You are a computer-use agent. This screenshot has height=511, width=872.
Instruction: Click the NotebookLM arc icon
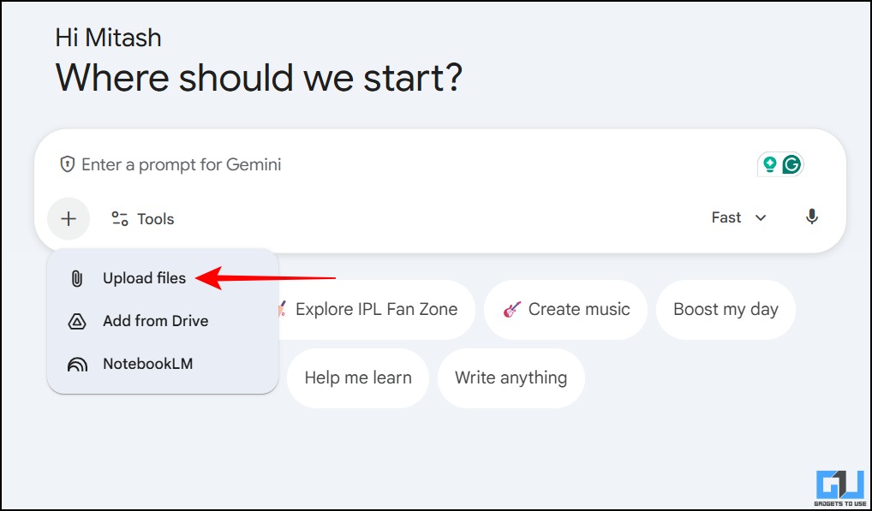click(x=77, y=365)
